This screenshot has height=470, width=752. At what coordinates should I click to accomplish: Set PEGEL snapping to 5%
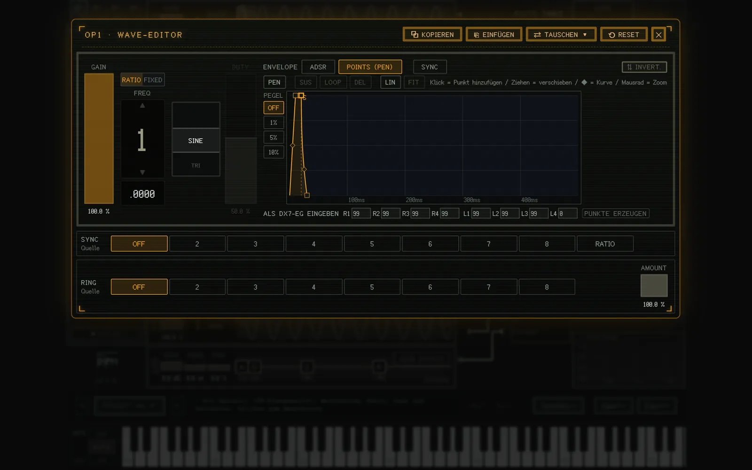(x=274, y=138)
